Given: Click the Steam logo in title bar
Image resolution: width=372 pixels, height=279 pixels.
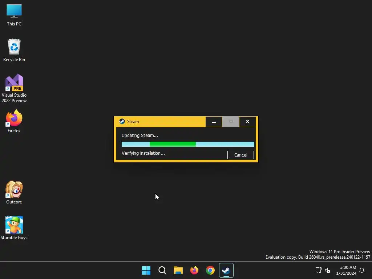Looking at the screenshot, I should (x=122, y=121).
